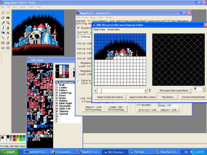Open the Windows Start button

(10, 152)
